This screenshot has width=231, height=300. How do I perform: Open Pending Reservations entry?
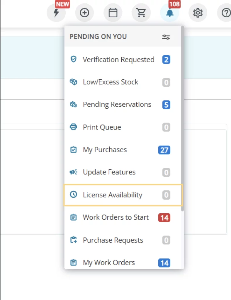point(117,105)
